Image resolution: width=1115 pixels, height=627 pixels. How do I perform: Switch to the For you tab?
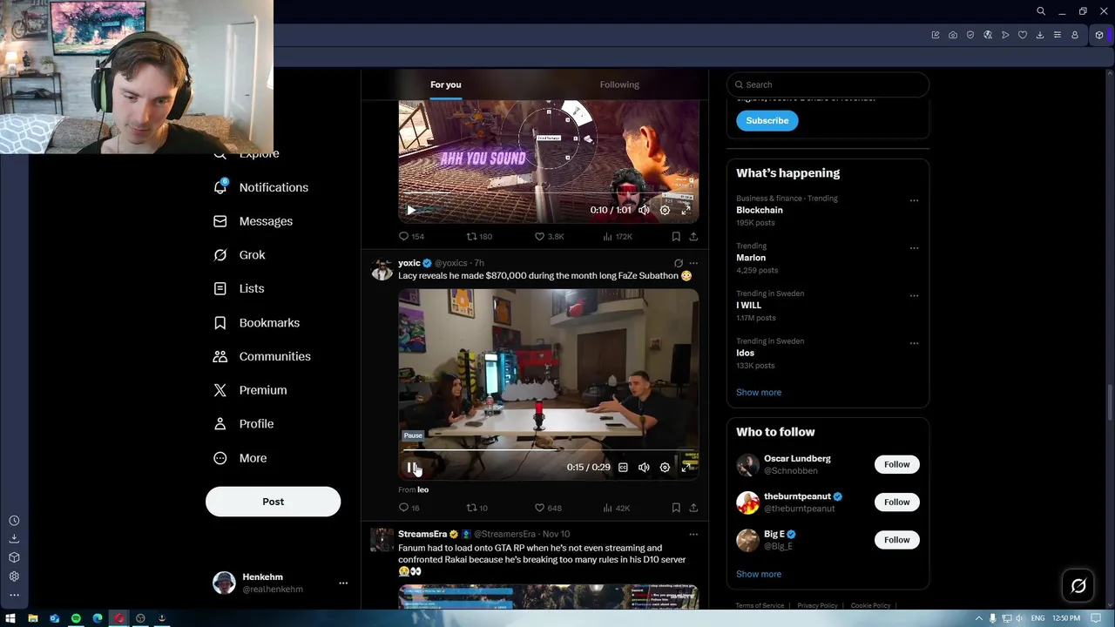coord(445,84)
